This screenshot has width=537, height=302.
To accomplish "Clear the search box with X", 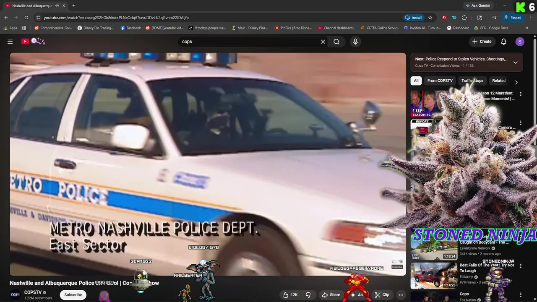I will [x=323, y=42].
